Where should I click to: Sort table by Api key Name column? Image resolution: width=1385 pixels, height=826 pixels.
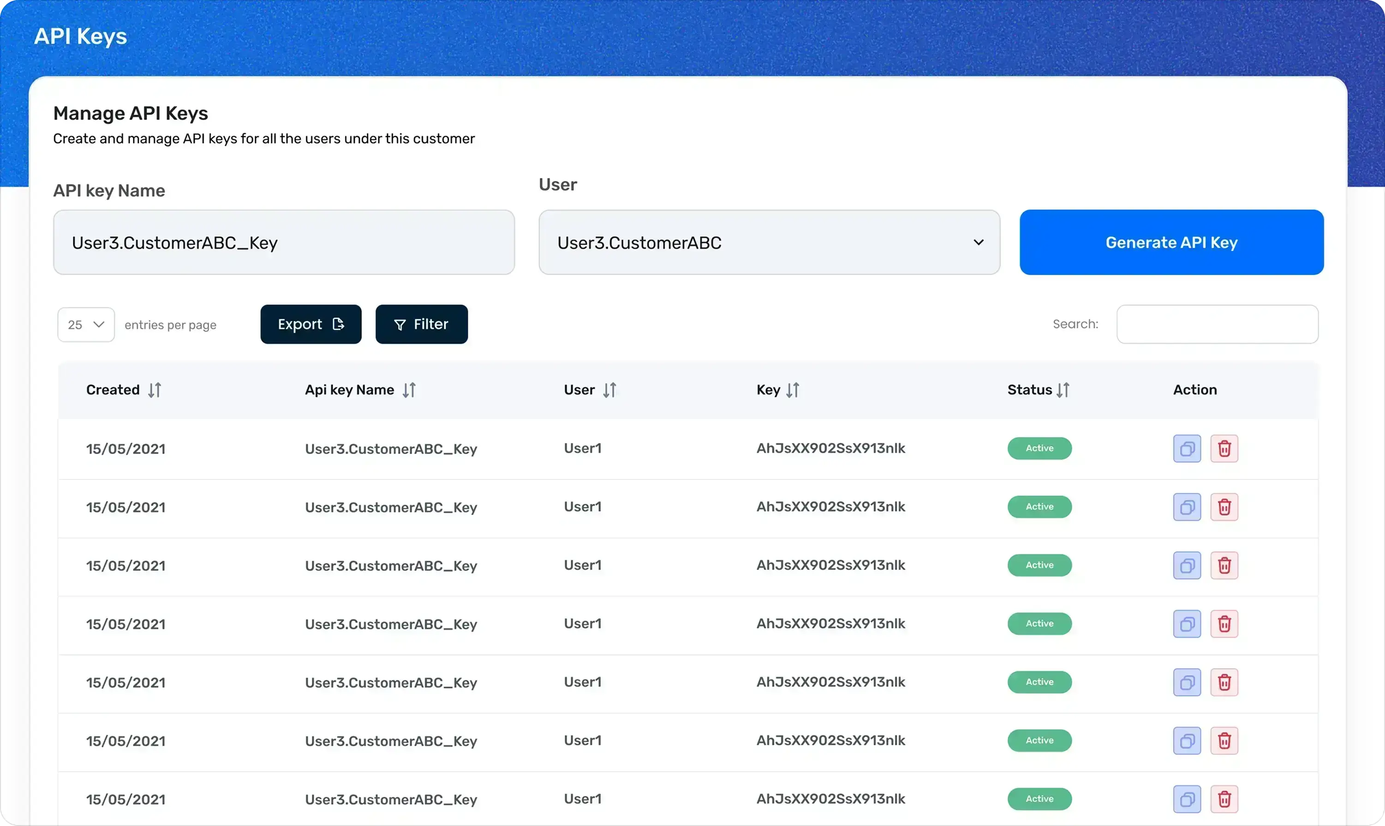point(409,390)
